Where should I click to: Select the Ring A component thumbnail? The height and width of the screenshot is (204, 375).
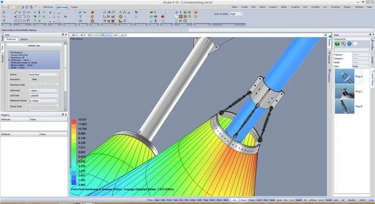click(x=345, y=76)
